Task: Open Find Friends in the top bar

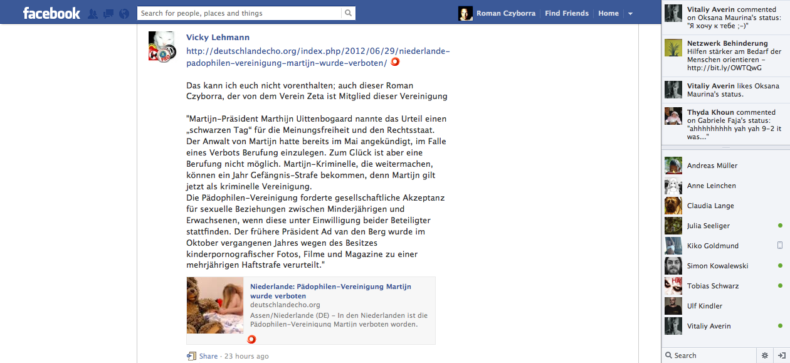Action: 567,13
